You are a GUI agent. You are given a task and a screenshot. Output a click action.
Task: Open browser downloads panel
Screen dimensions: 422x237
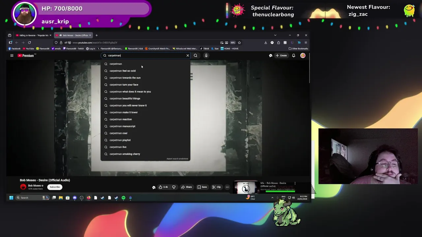(265, 42)
